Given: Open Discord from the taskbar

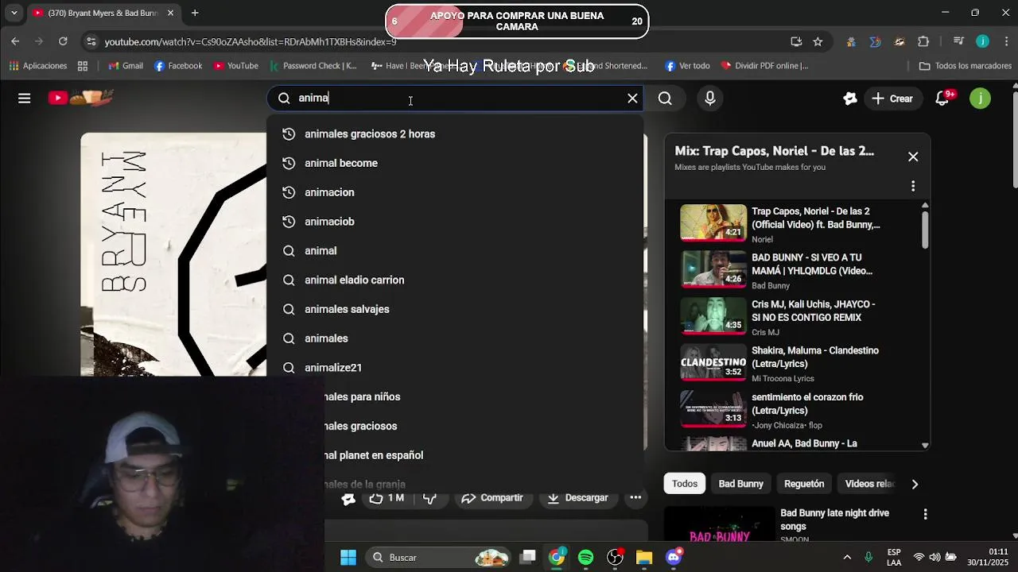Looking at the screenshot, I should click(x=674, y=557).
